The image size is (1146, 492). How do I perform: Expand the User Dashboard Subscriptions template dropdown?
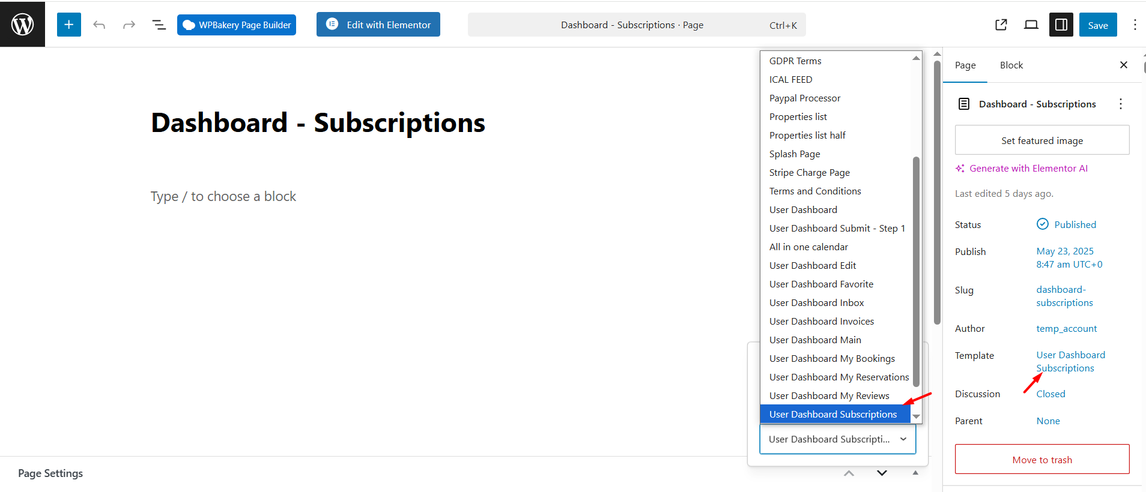pos(837,439)
